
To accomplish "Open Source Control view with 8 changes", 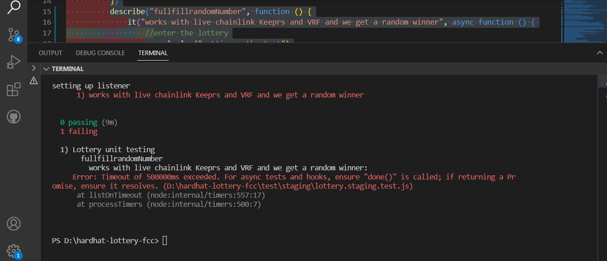I will coord(14,35).
